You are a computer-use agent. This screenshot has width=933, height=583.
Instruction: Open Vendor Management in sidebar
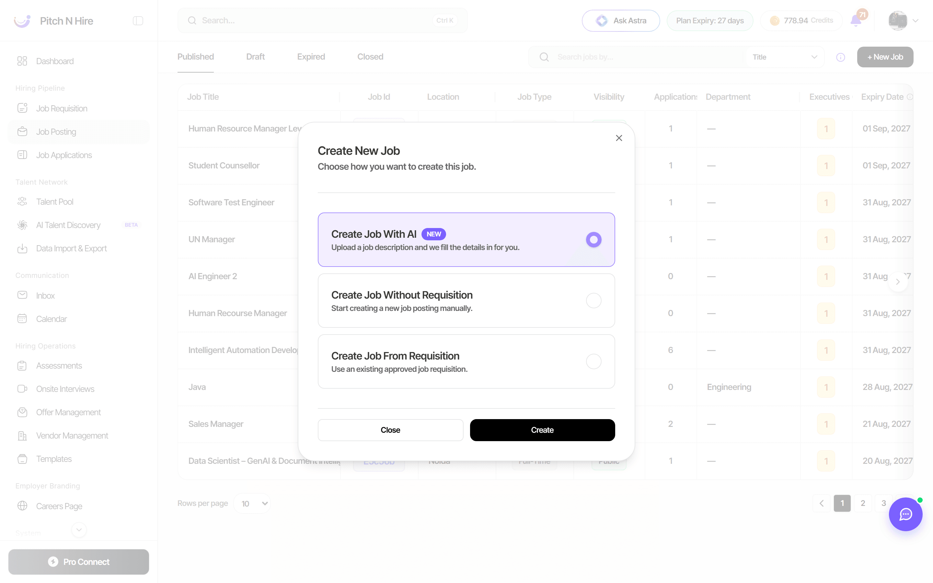coord(79,436)
